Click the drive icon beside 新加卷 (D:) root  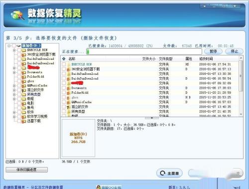18,45
